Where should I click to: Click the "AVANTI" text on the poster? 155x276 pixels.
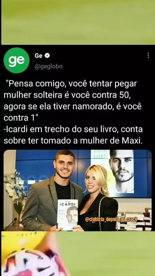tap(100, 156)
